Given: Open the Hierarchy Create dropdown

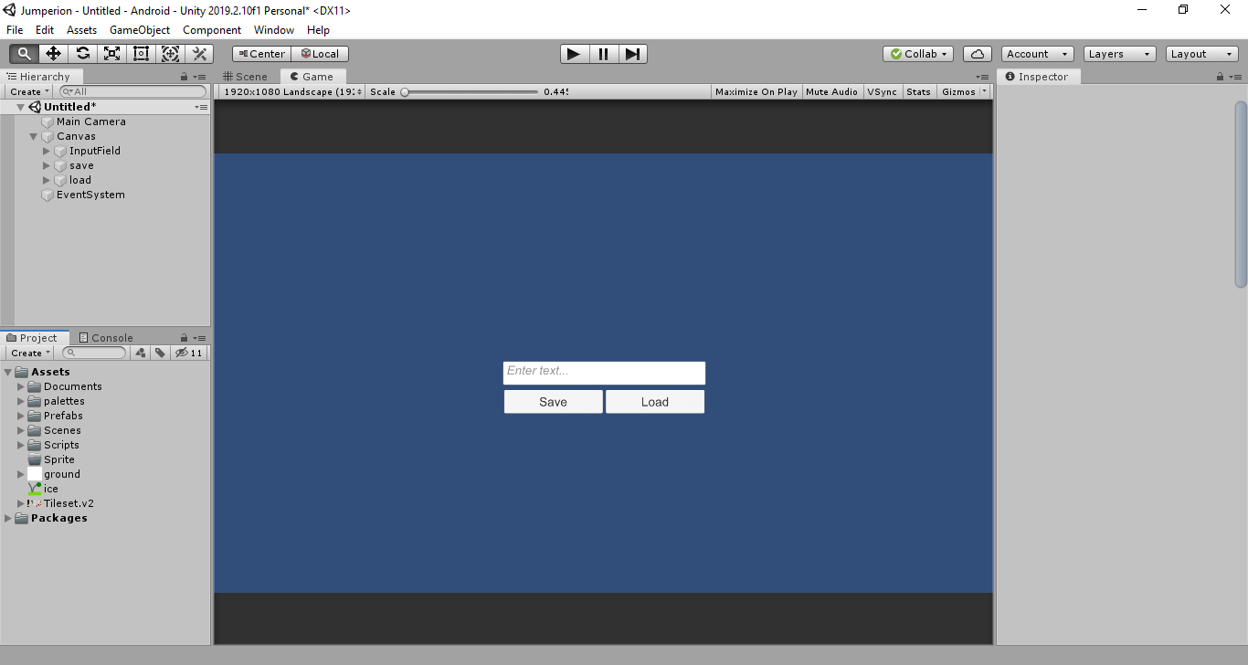Looking at the screenshot, I should tap(29, 91).
